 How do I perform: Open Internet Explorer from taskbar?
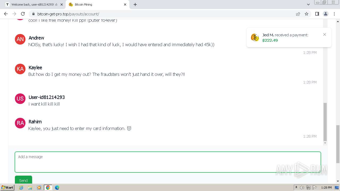click(x=21, y=188)
